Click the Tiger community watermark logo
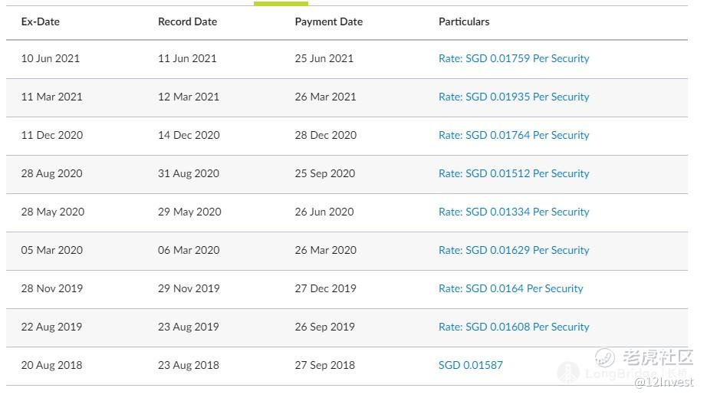707x398 pixels. (644, 357)
